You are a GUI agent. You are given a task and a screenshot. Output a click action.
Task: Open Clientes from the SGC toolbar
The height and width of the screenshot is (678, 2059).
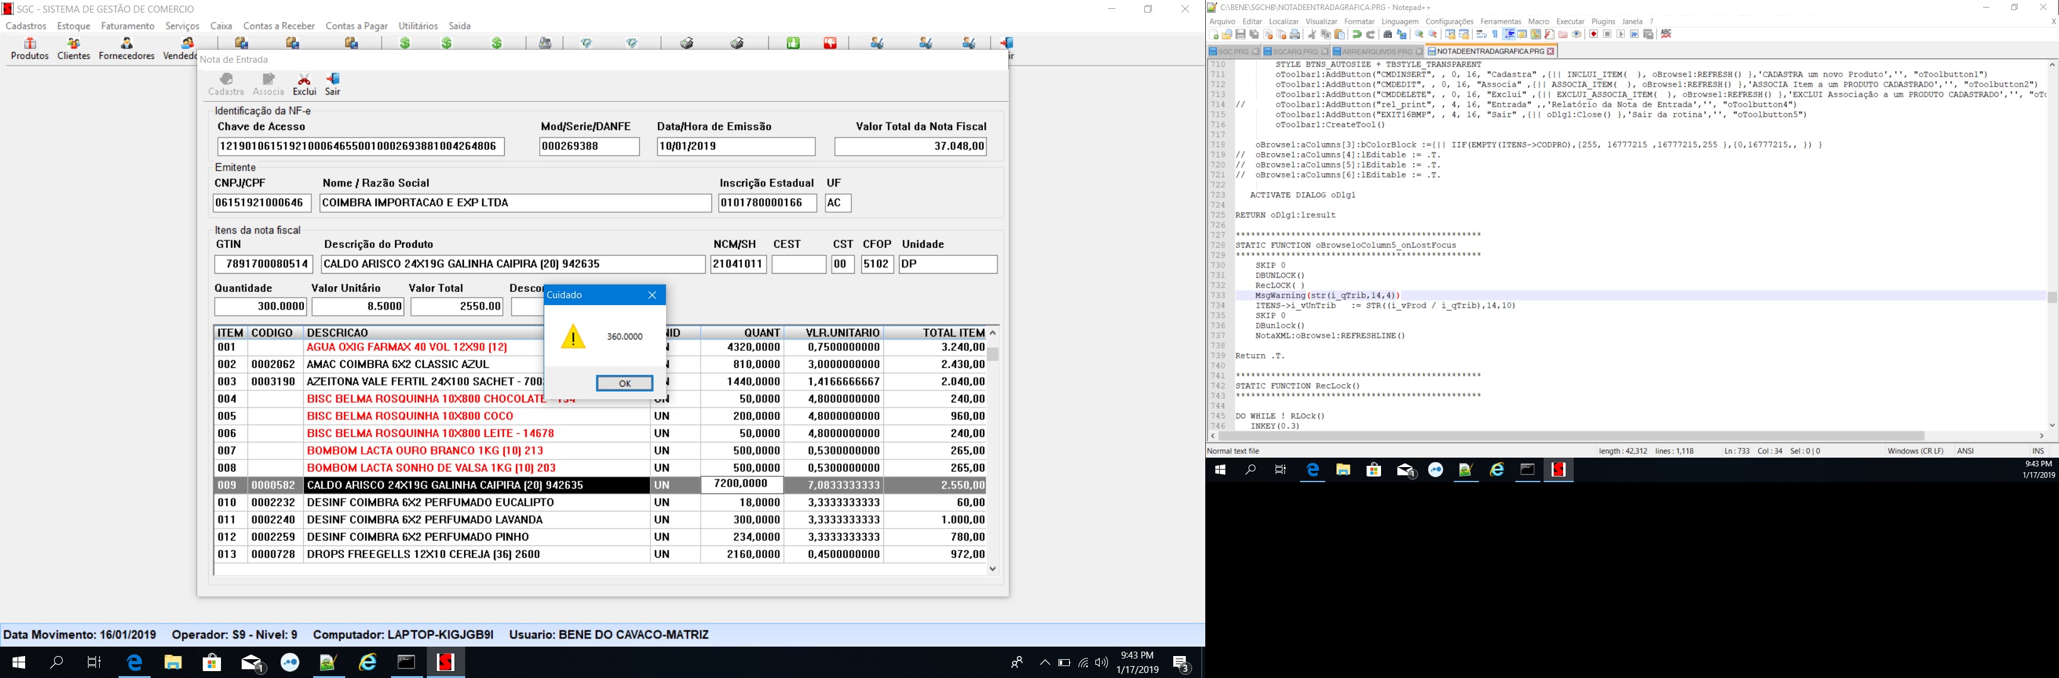pos(73,44)
